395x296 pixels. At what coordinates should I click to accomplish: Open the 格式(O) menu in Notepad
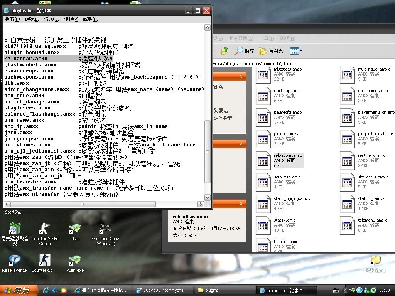(51, 19)
